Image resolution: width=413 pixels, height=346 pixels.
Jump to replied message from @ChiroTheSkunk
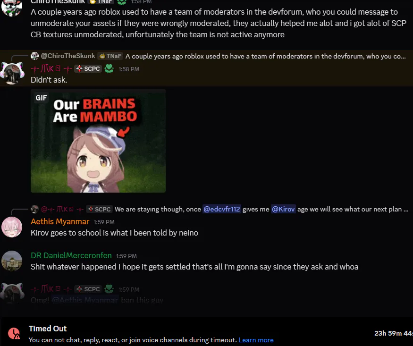point(265,56)
